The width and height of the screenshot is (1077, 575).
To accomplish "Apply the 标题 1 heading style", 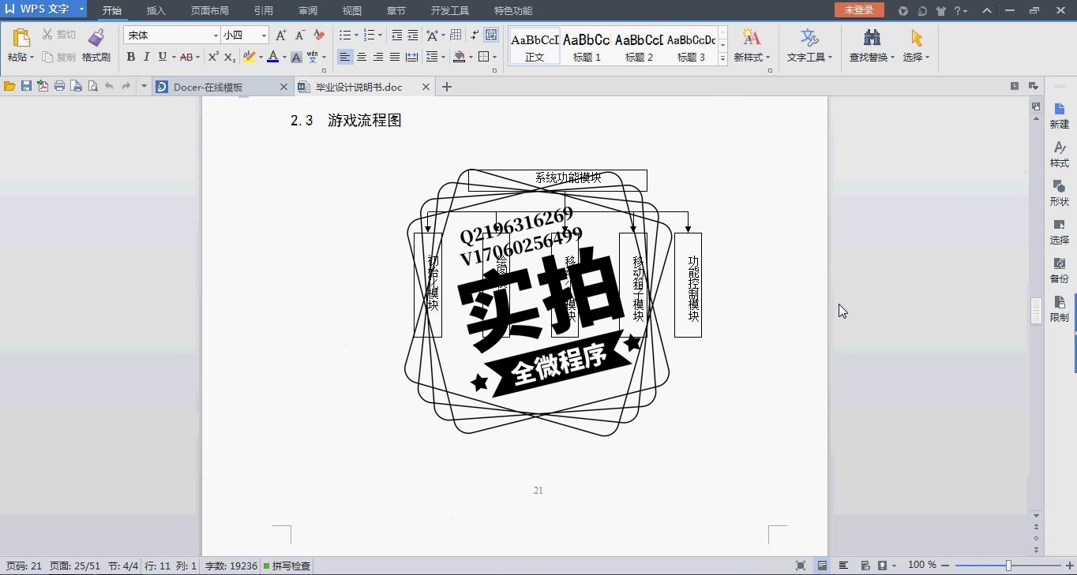I will tap(587, 47).
